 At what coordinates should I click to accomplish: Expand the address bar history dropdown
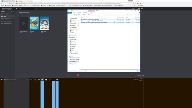126,15
